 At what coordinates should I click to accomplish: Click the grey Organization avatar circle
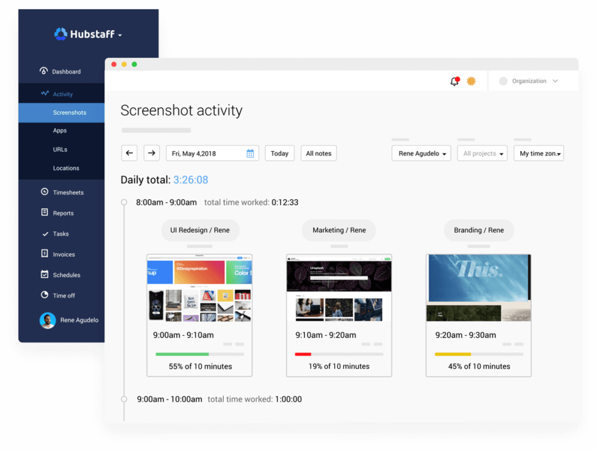point(503,81)
